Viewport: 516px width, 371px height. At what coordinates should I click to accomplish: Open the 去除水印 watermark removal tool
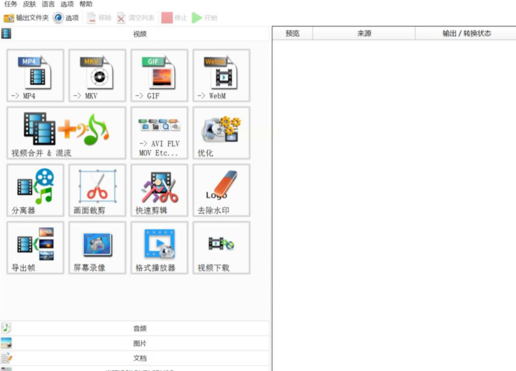click(222, 190)
